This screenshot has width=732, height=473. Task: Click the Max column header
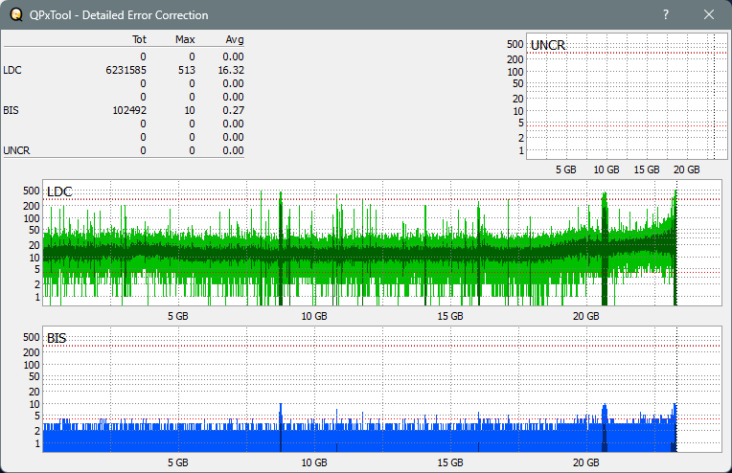point(186,40)
